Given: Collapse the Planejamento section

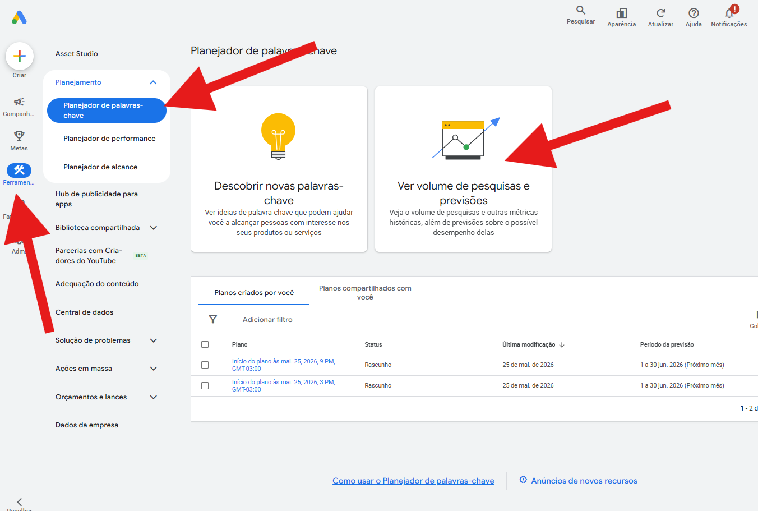Looking at the screenshot, I should pyautogui.click(x=153, y=82).
